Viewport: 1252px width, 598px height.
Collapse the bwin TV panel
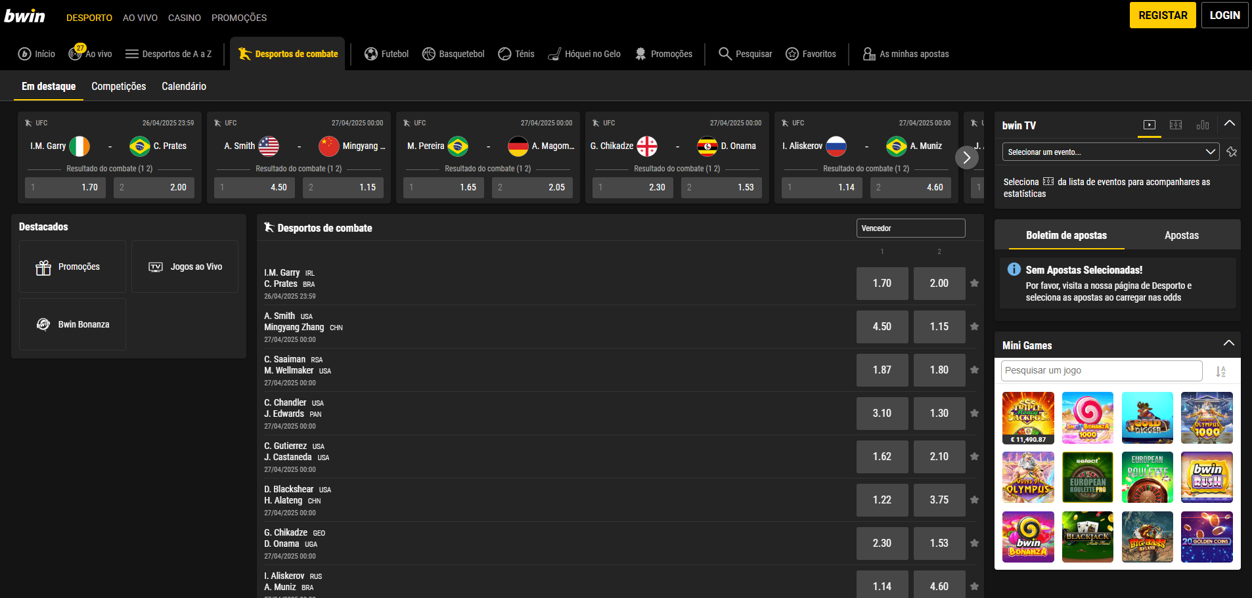point(1230,123)
